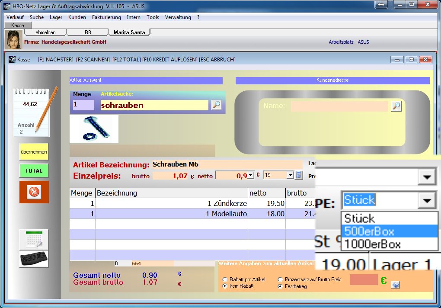Click the Schrauben M6 article description field

227,164
